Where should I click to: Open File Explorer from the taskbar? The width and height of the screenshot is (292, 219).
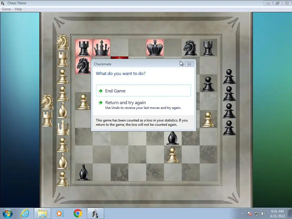click(42, 213)
